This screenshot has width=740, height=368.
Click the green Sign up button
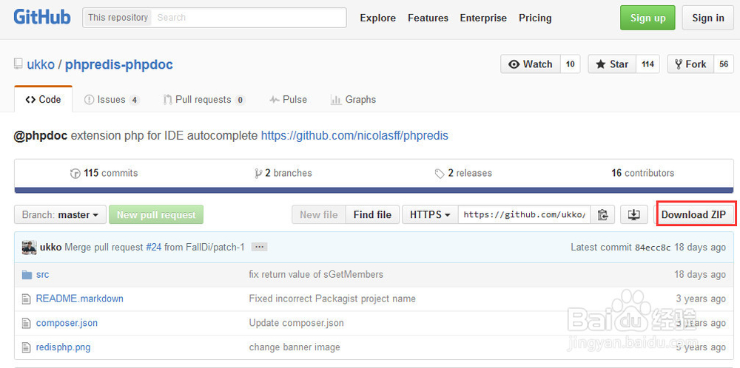(647, 18)
